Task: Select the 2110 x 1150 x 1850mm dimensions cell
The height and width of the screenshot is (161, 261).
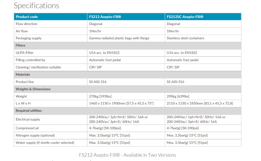Action: [199, 103]
